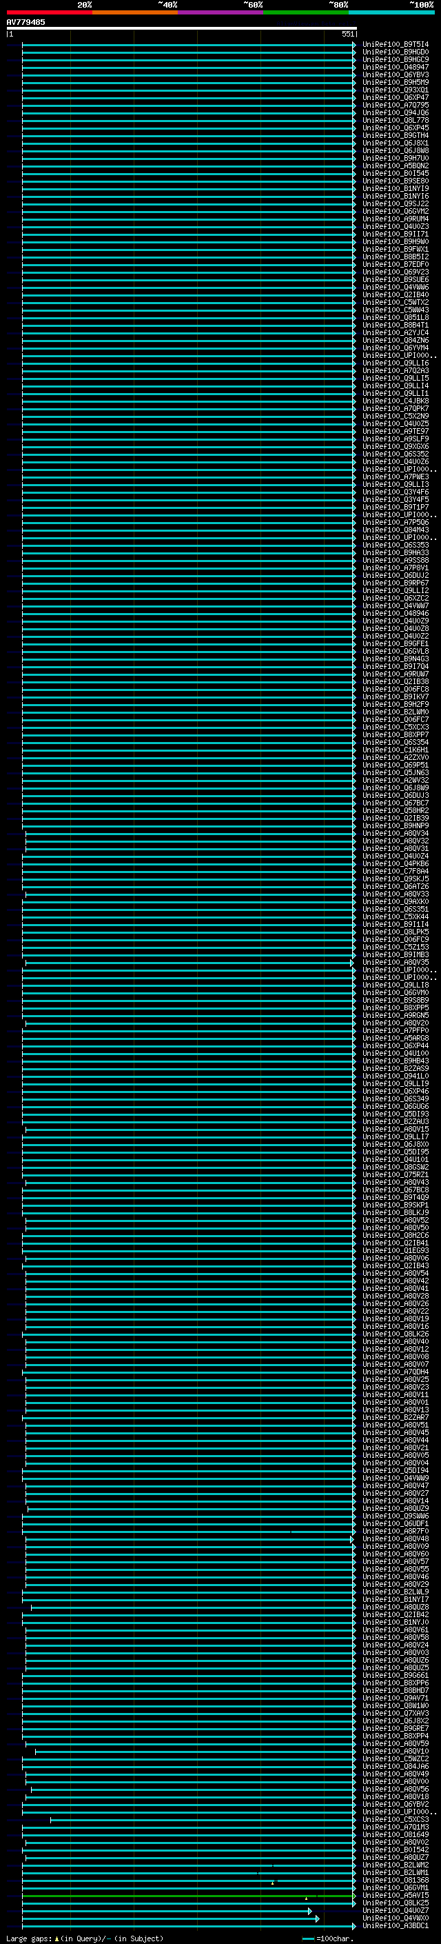Click the white query sequence bar
The width and height of the screenshot is (441, 1944).
182,29
